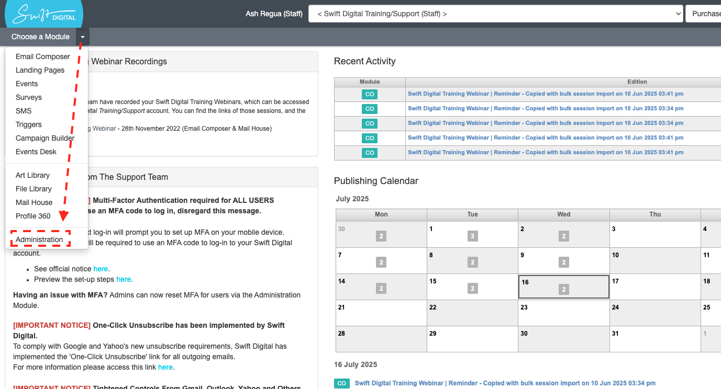Screen dimensions: 721x389
Task: Click the Recent Activity heading
Action: 364,61
